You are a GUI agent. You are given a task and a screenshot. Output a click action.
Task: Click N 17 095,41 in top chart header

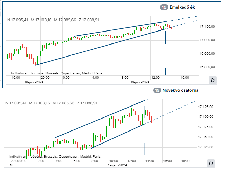point(18,20)
